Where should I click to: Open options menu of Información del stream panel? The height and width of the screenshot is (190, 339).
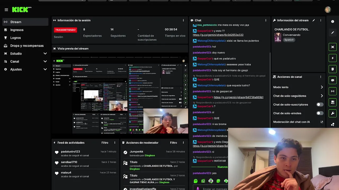321,20
